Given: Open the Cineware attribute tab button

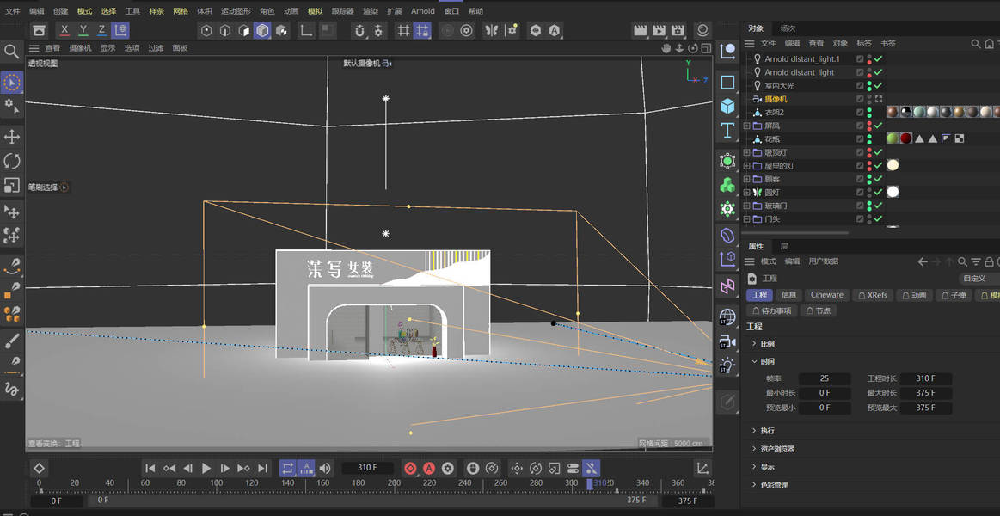Looking at the screenshot, I should (827, 295).
